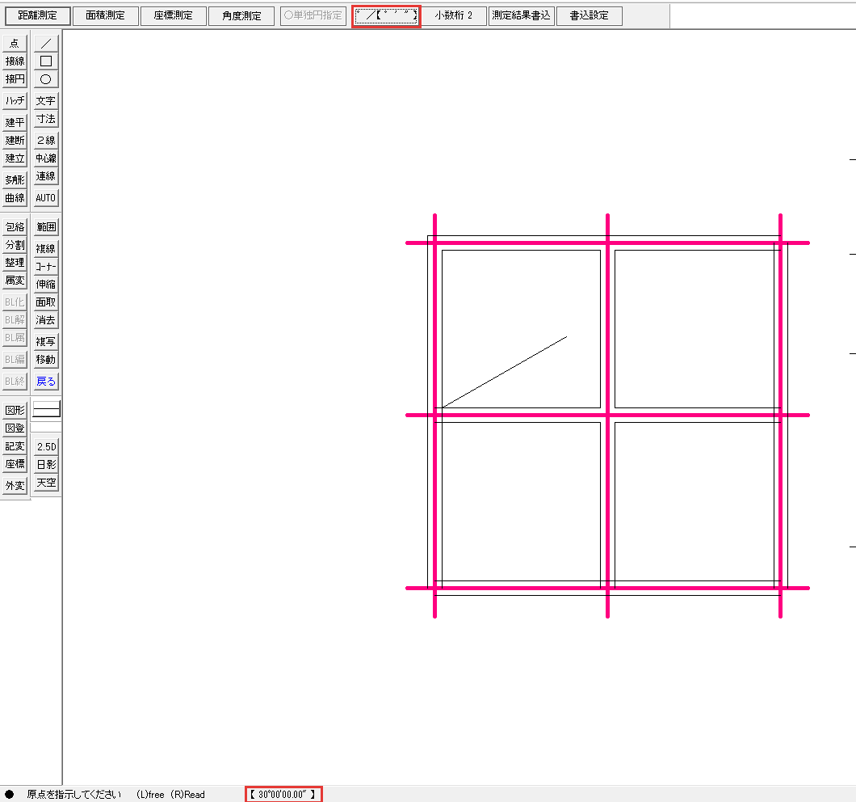The height and width of the screenshot is (802, 856).
Task: Change decimal places with 小数桁 2
Action: click(x=454, y=15)
